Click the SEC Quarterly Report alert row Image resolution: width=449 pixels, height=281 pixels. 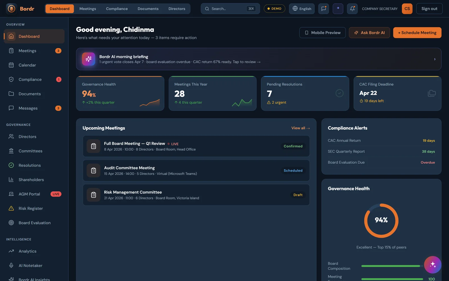click(381, 151)
